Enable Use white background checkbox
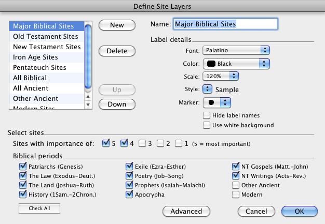 [x=207, y=125]
